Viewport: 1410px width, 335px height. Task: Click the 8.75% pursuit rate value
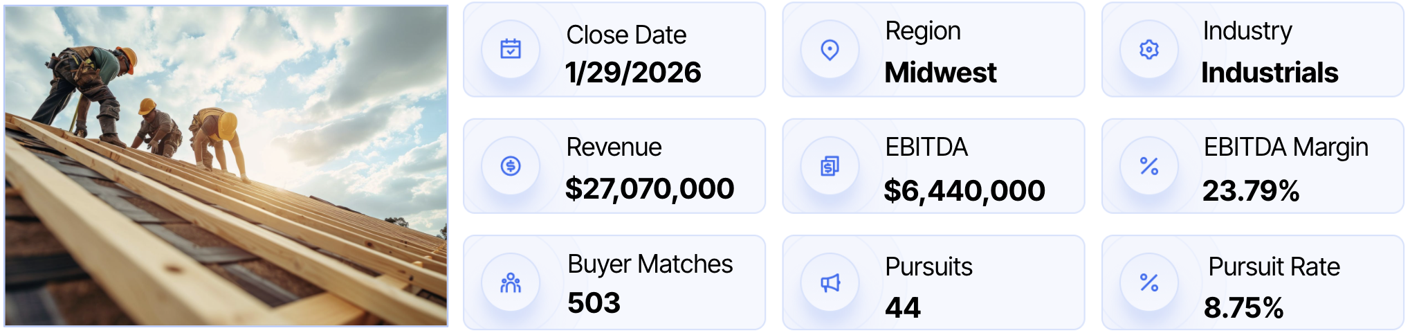pos(1243,308)
